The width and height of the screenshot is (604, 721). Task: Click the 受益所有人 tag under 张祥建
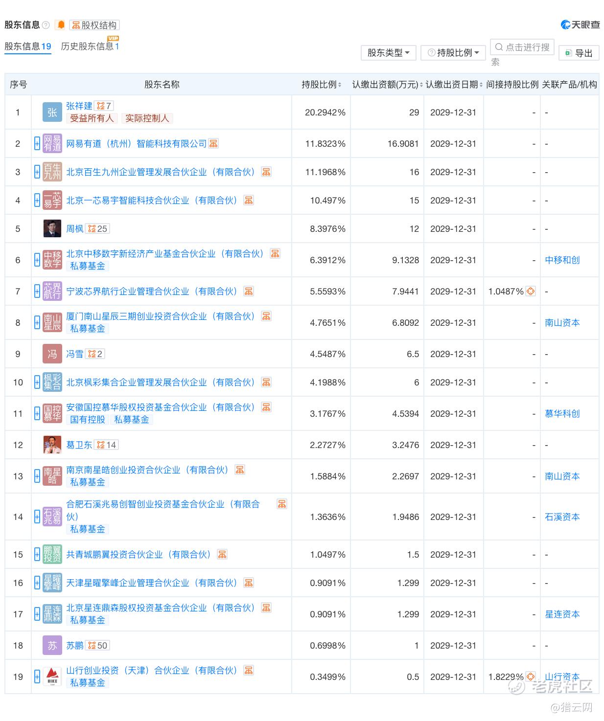(92, 118)
